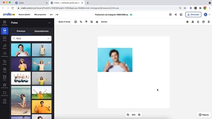Switch to the Depositphotos tab
The height and width of the screenshot is (119, 212).
tap(41, 31)
